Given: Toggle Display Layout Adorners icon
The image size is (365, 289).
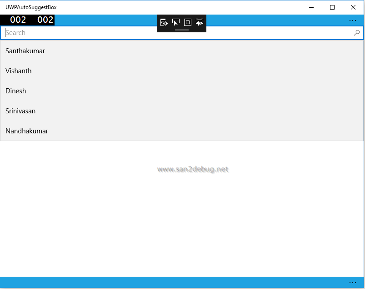Looking at the screenshot, I should 188,22.
